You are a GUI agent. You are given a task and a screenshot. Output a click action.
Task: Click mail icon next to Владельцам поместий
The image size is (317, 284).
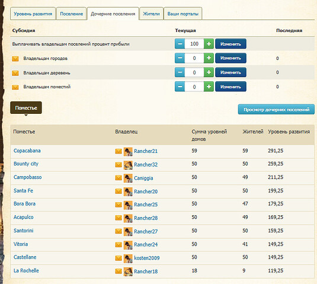[x=15, y=87]
